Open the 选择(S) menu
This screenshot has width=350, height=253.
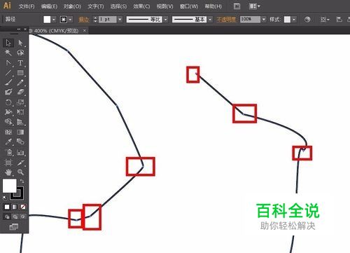pyautogui.click(x=118, y=6)
